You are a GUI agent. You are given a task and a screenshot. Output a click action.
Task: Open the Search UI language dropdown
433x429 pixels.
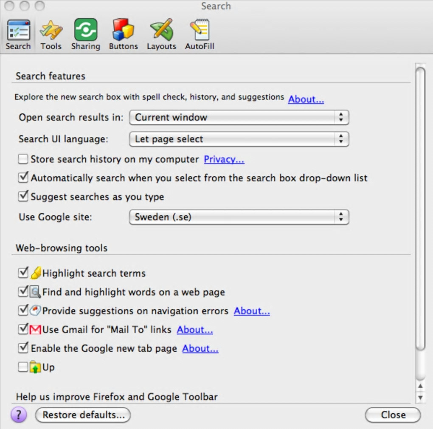(239, 139)
